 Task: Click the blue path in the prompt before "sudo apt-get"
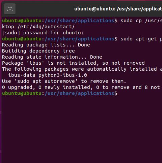(80, 39)
